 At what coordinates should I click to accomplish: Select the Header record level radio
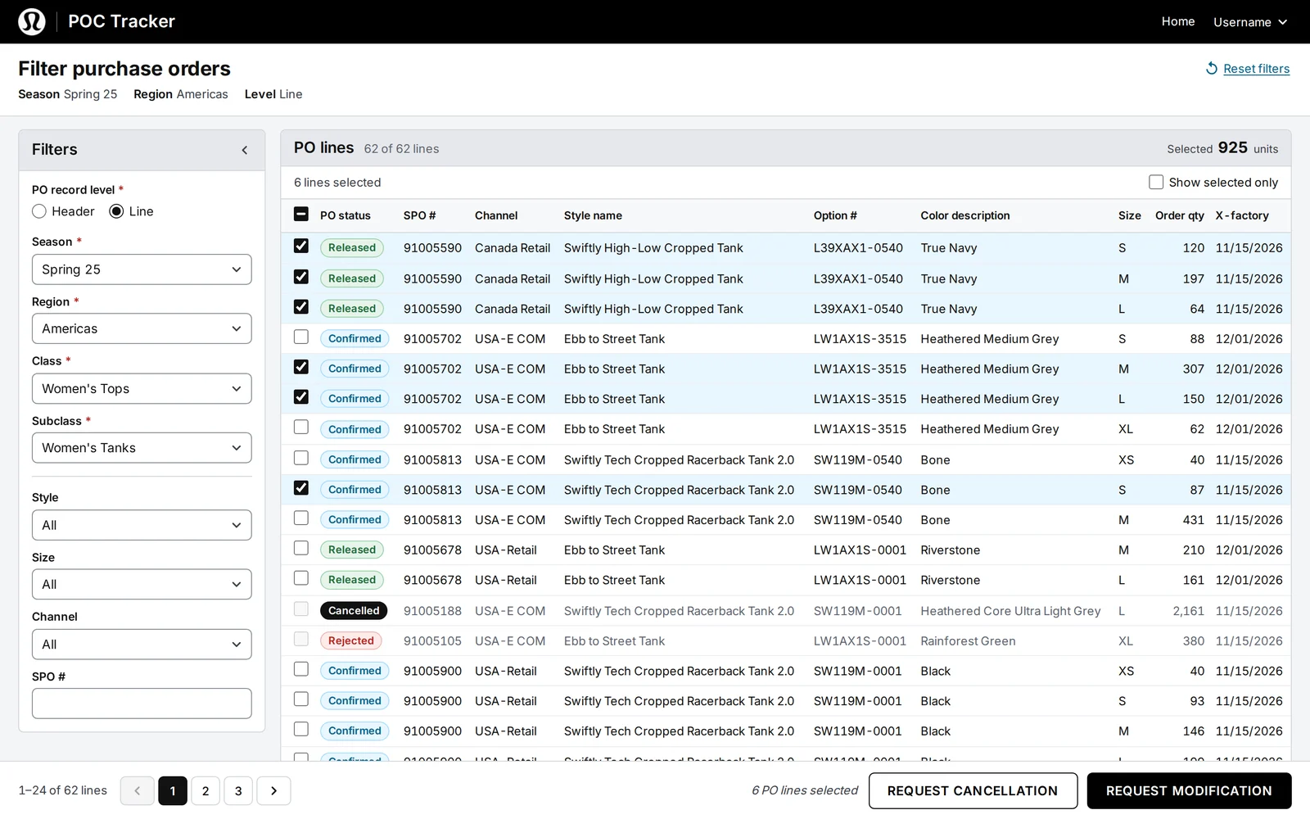click(39, 211)
